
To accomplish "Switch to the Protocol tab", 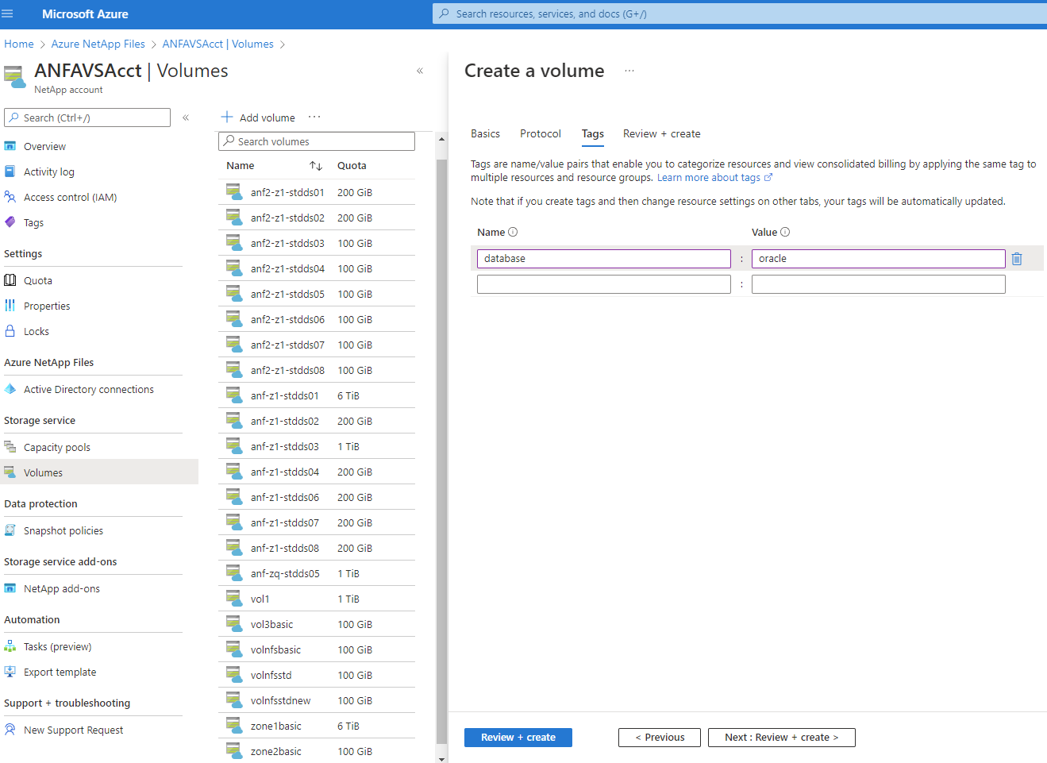I will [540, 134].
